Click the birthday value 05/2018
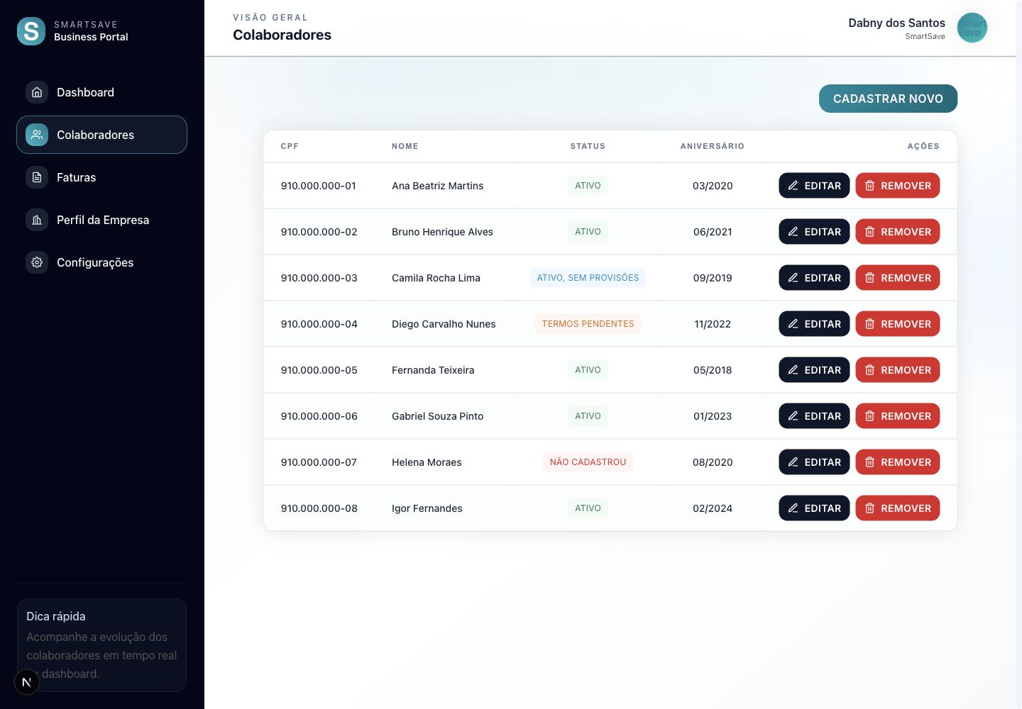 [x=713, y=370]
